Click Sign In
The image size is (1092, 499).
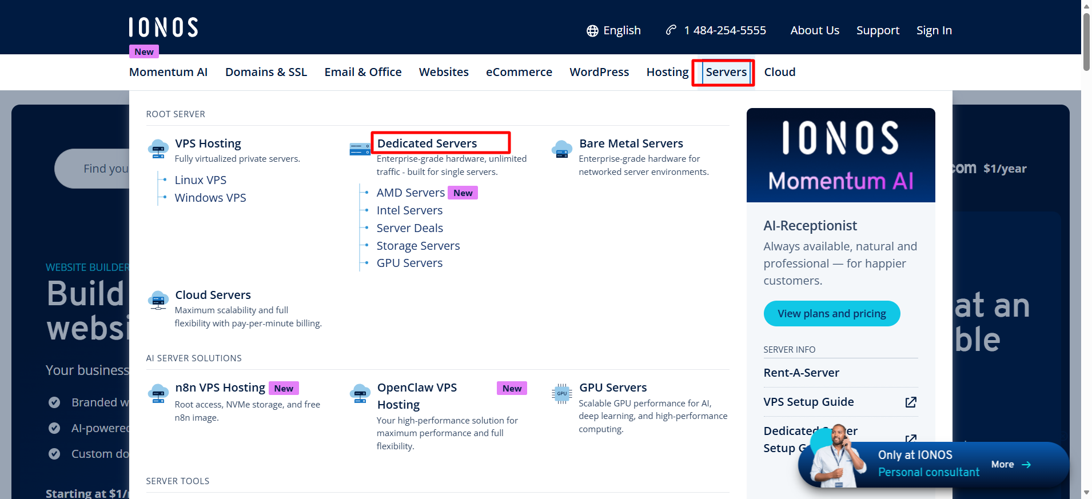click(x=934, y=30)
